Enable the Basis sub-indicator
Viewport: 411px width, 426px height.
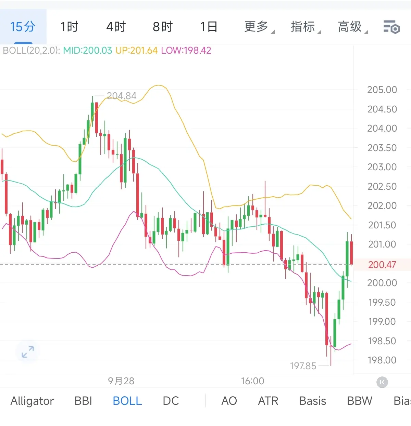(313, 401)
